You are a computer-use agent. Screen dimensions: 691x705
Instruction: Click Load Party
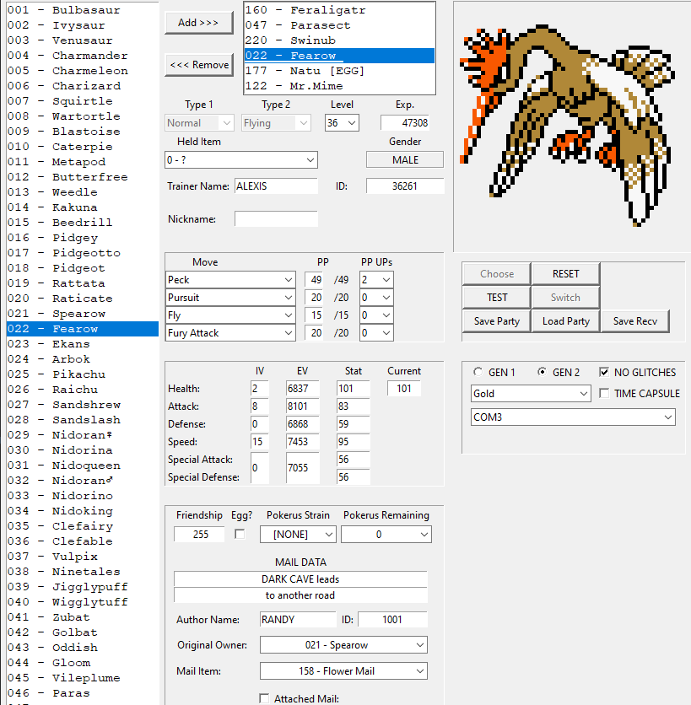click(x=565, y=320)
